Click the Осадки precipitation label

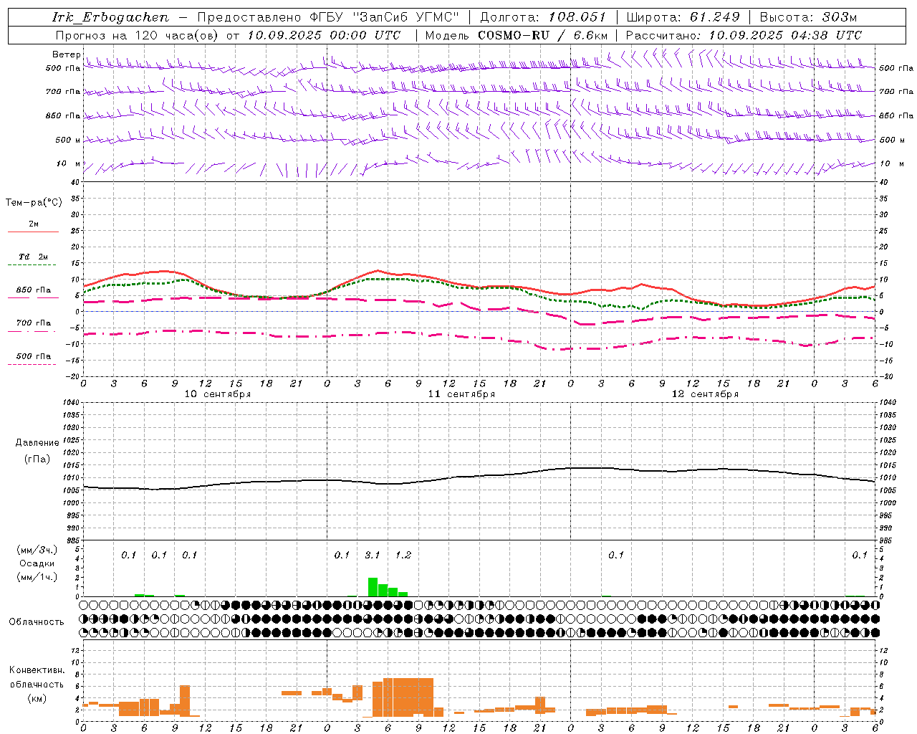(x=37, y=563)
